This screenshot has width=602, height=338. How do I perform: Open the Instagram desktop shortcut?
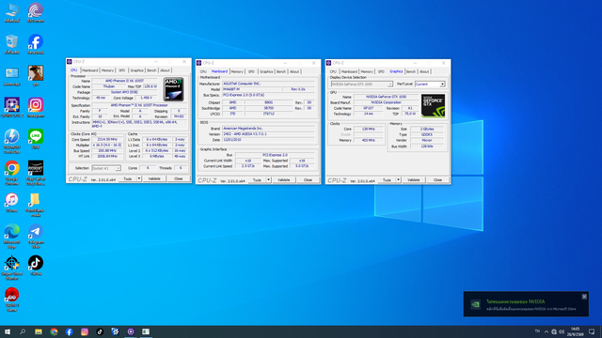click(x=36, y=107)
